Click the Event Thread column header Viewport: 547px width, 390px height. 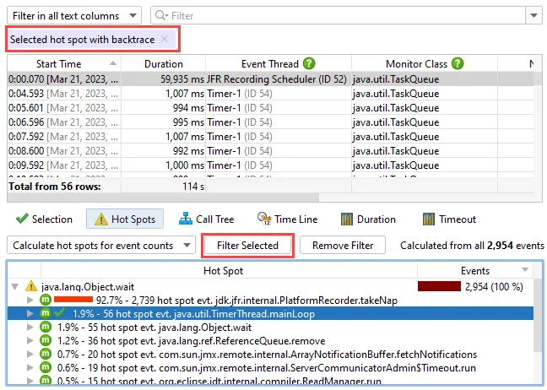[278, 64]
